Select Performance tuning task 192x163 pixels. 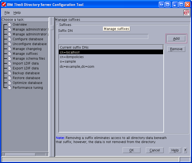[28, 88]
